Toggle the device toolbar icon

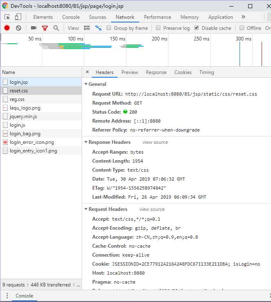18,17
